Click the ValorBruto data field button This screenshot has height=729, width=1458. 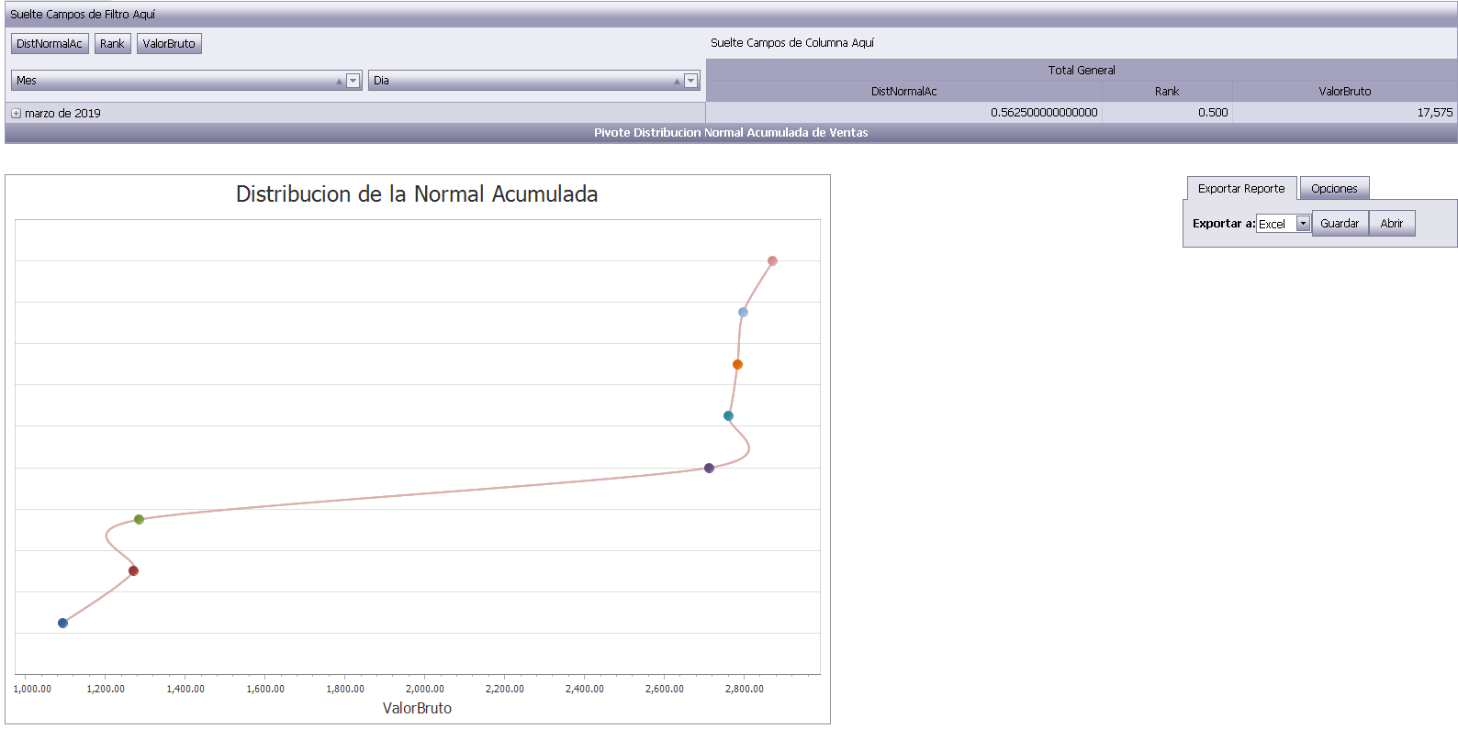pyautogui.click(x=169, y=44)
